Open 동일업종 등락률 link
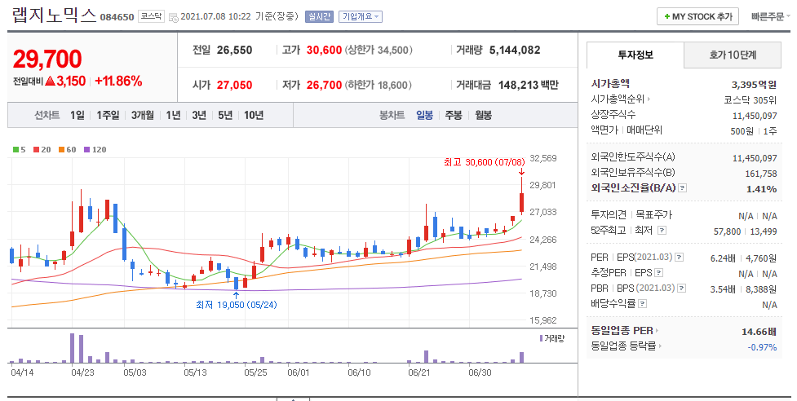This screenshot has height=401, width=797. pyautogui.click(x=627, y=346)
